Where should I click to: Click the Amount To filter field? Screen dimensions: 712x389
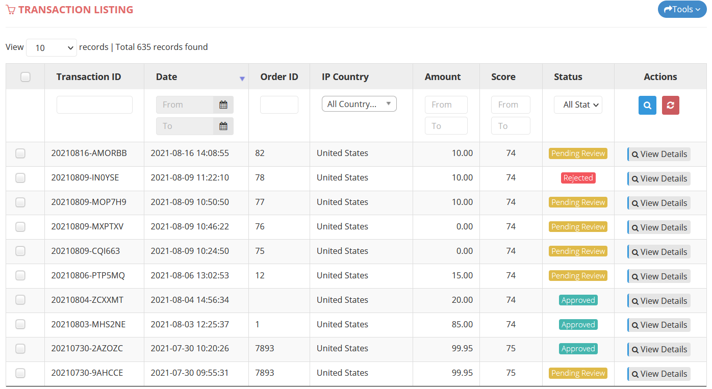tap(446, 126)
